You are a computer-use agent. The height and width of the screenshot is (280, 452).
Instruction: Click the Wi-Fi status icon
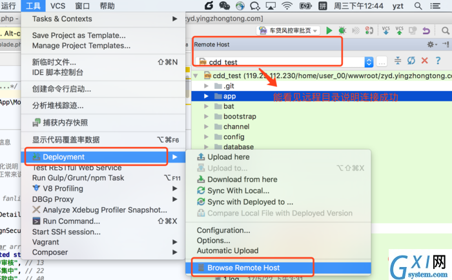point(287,6)
